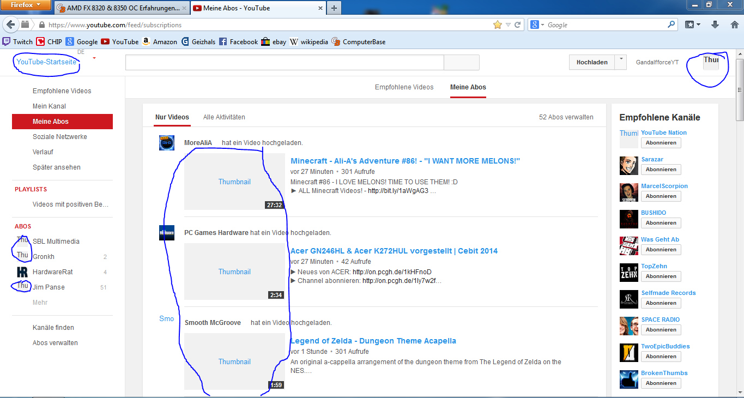Open Verlauf in the sidebar
The height and width of the screenshot is (398, 744).
43,152
